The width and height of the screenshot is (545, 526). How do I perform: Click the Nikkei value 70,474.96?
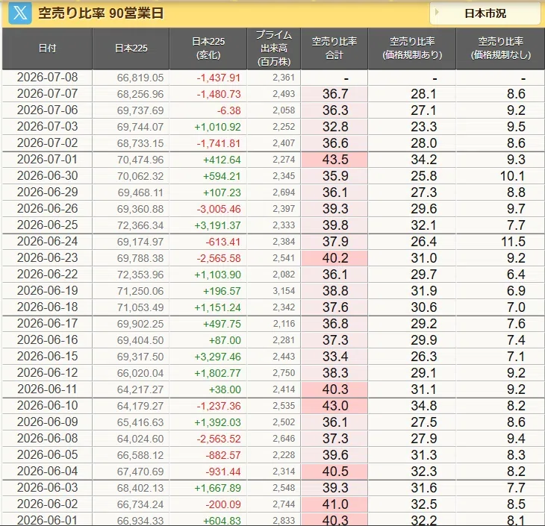(x=140, y=160)
